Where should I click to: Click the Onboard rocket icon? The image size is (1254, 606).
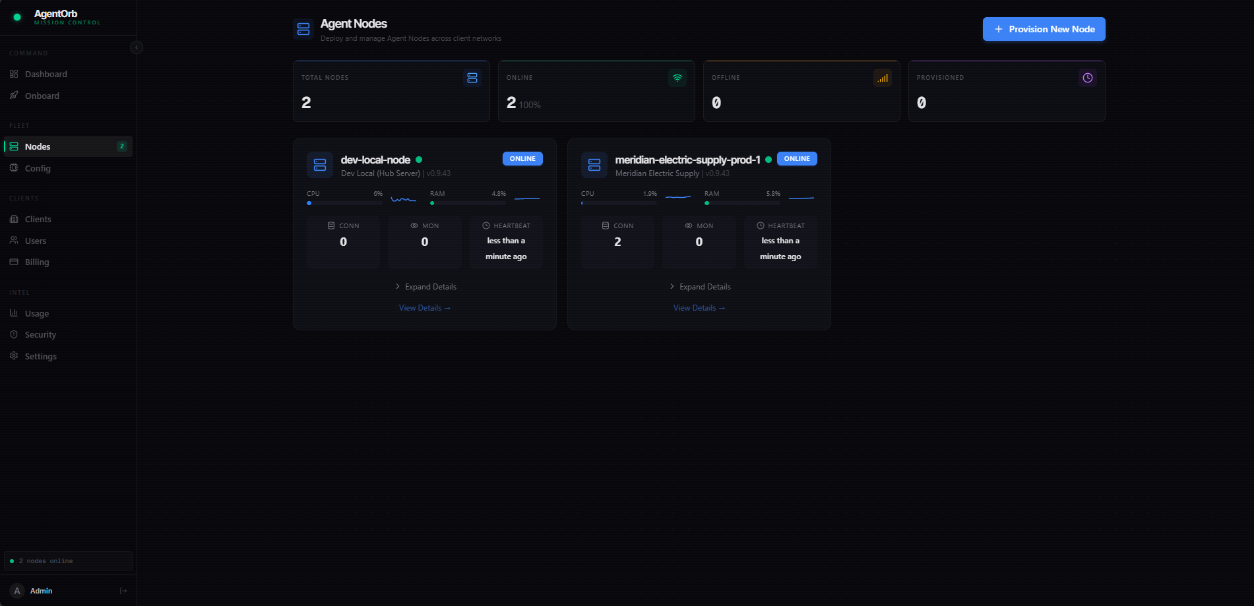[x=14, y=95]
